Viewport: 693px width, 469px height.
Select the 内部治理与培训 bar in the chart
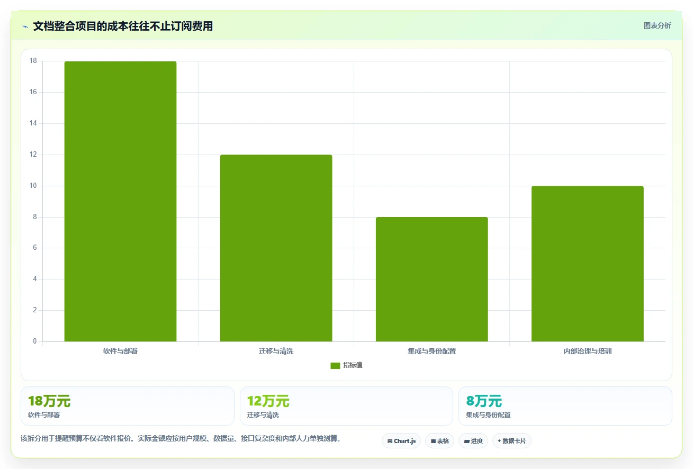click(587, 264)
